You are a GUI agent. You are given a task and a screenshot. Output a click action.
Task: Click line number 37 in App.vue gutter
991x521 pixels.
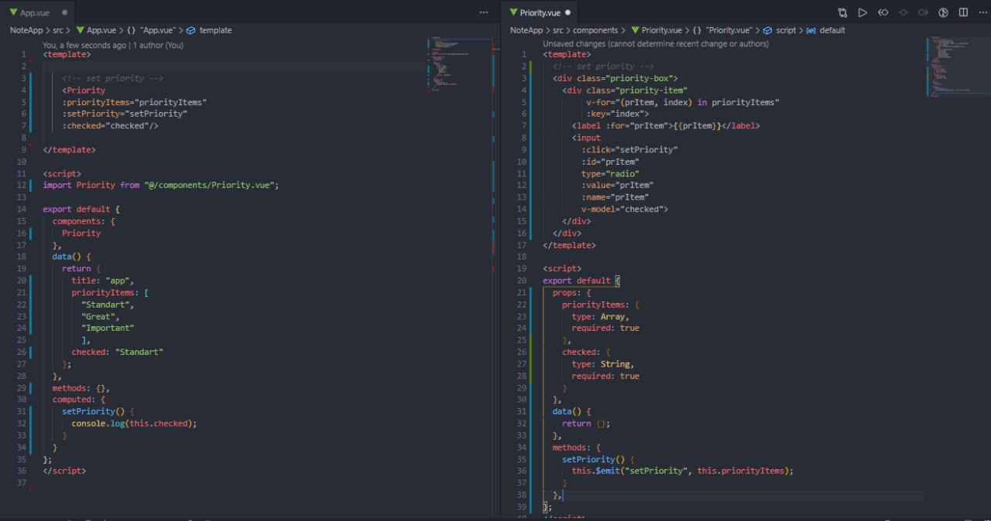[x=21, y=483]
